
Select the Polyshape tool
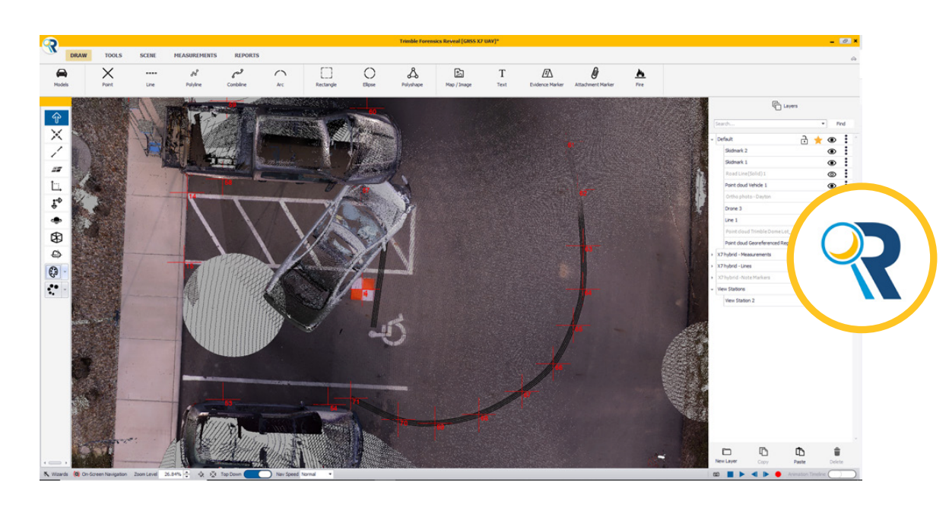pos(412,76)
